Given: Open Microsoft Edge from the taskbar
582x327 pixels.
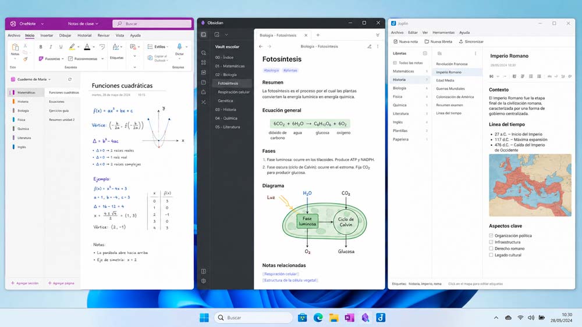Looking at the screenshot, I should (318, 318).
